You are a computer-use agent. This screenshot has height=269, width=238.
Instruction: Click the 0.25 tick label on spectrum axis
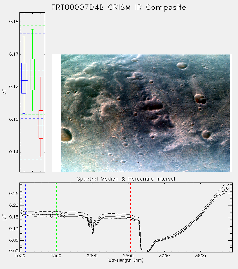tap(14, 194)
